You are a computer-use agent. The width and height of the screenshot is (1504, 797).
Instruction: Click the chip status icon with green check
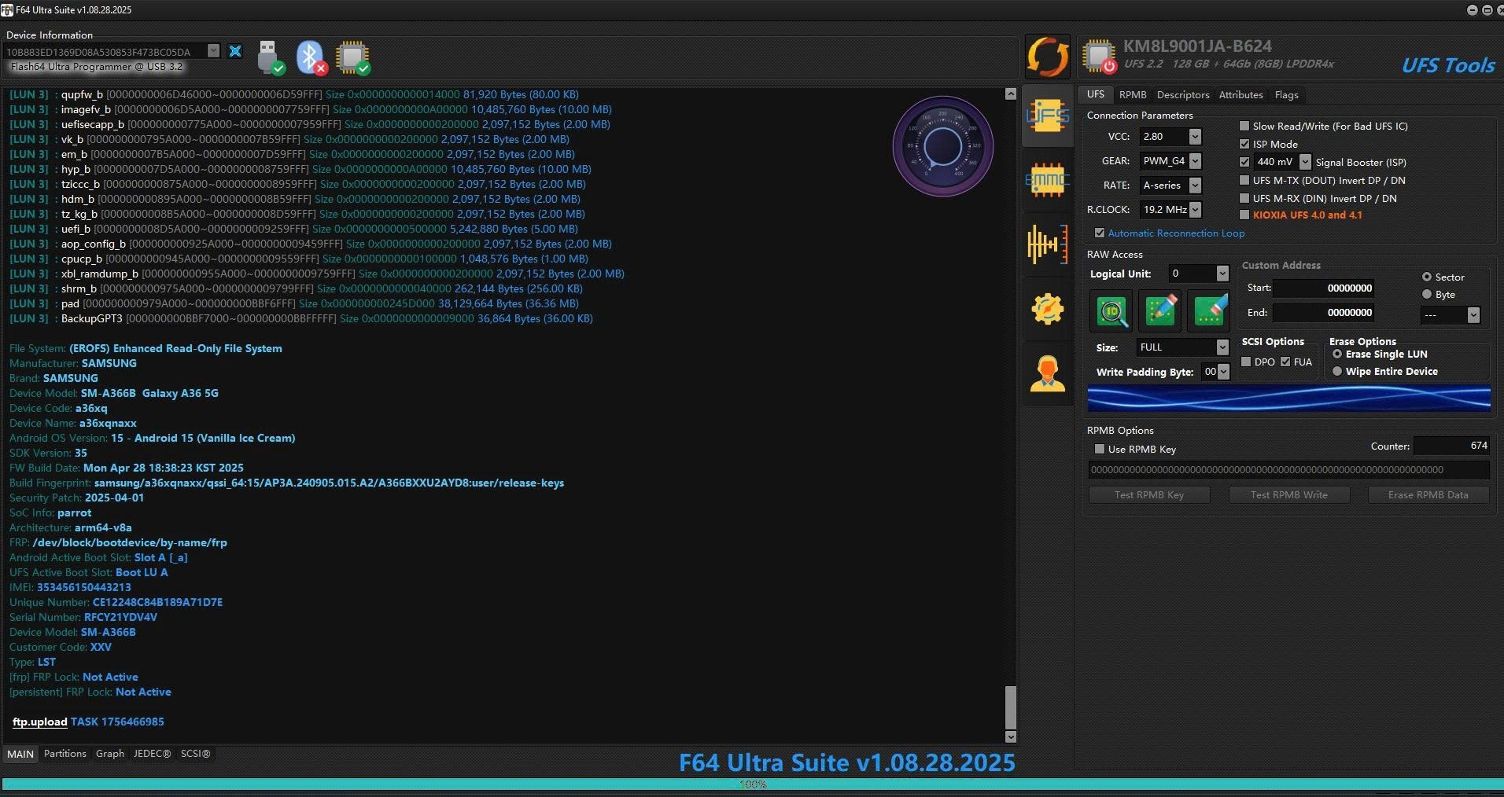pyautogui.click(x=353, y=57)
